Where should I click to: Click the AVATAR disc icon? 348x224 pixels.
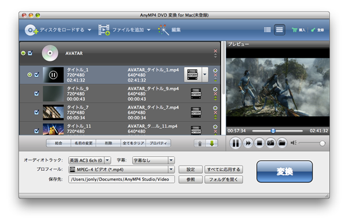click(x=50, y=53)
